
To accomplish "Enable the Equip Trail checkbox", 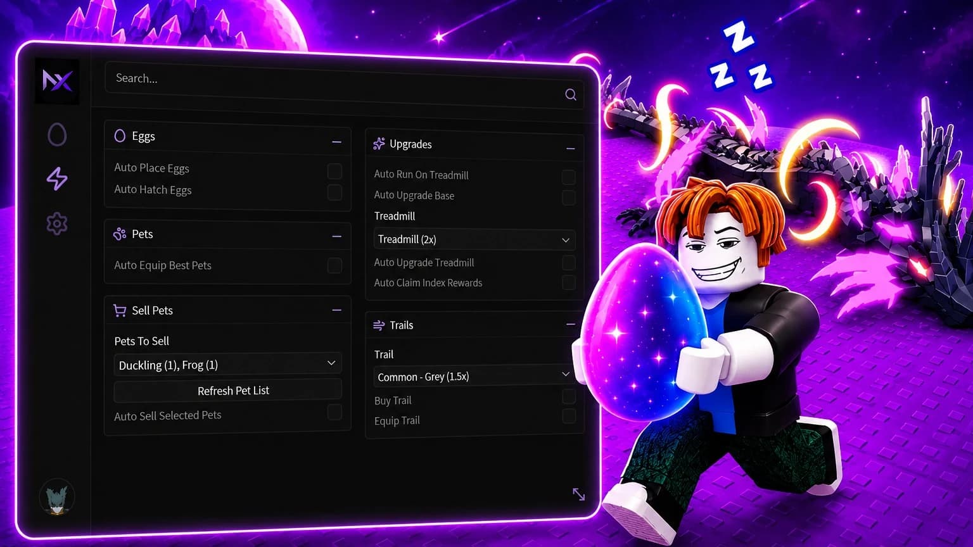I will [x=569, y=416].
